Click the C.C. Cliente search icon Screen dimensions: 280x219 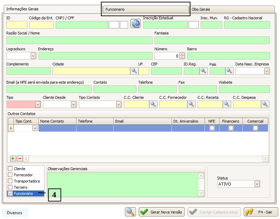click(x=153, y=104)
